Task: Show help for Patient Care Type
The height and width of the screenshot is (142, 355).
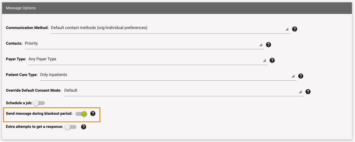Action: (301, 76)
